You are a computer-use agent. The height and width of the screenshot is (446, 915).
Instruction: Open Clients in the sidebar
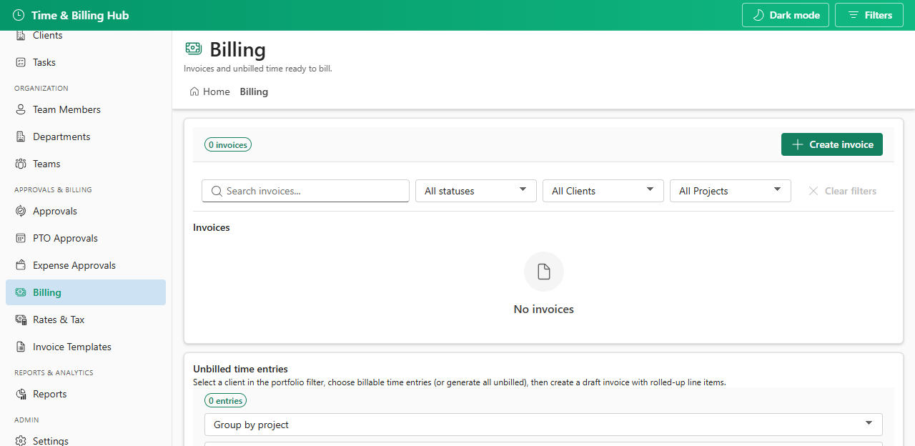click(86, 36)
